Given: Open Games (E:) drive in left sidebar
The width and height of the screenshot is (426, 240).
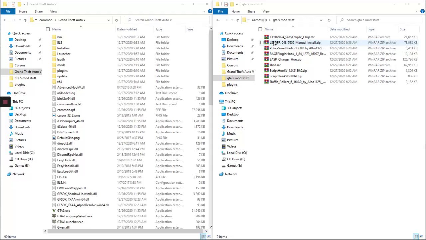Looking at the screenshot, I should [x=22, y=166].
